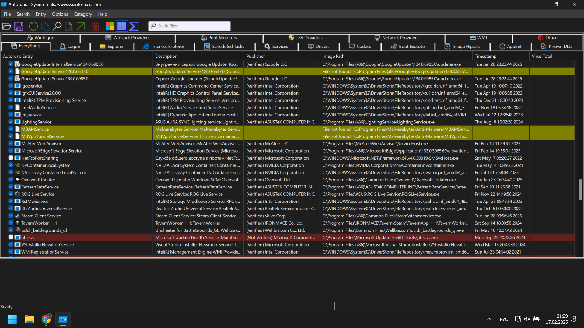Switch to the Logon tab
Viewport: 584px width, 328px height.
70,47
